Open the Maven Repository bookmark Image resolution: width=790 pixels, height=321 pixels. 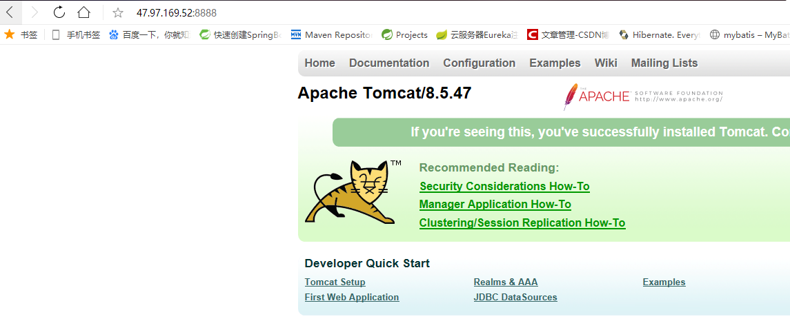pos(331,34)
